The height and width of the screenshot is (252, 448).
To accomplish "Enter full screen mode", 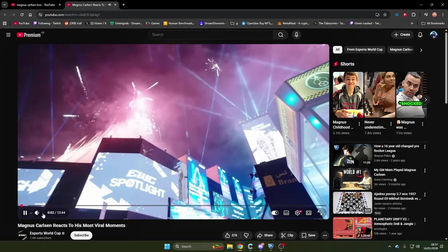I will (x=320, y=213).
